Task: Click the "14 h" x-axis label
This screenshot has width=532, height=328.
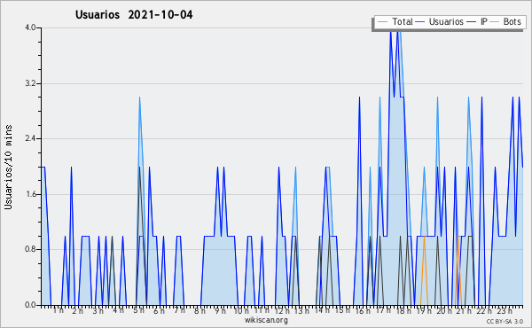Action: tap(322, 310)
